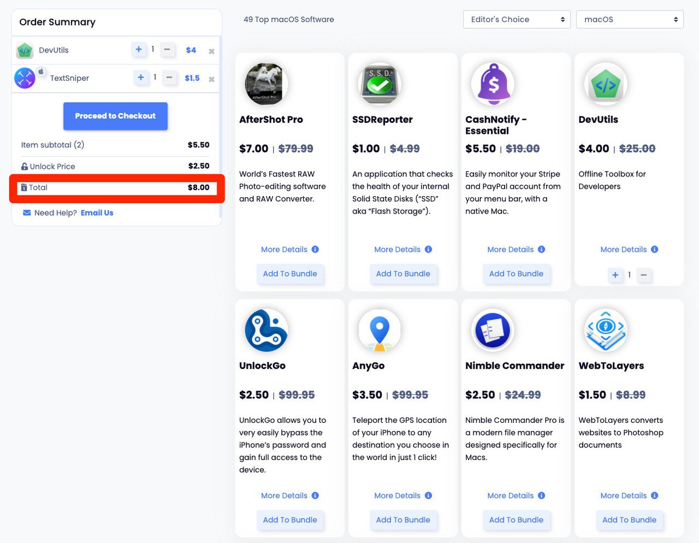699x543 pixels.
Task: Click the Total amount row in Order Summary
Action: tap(115, 187)
